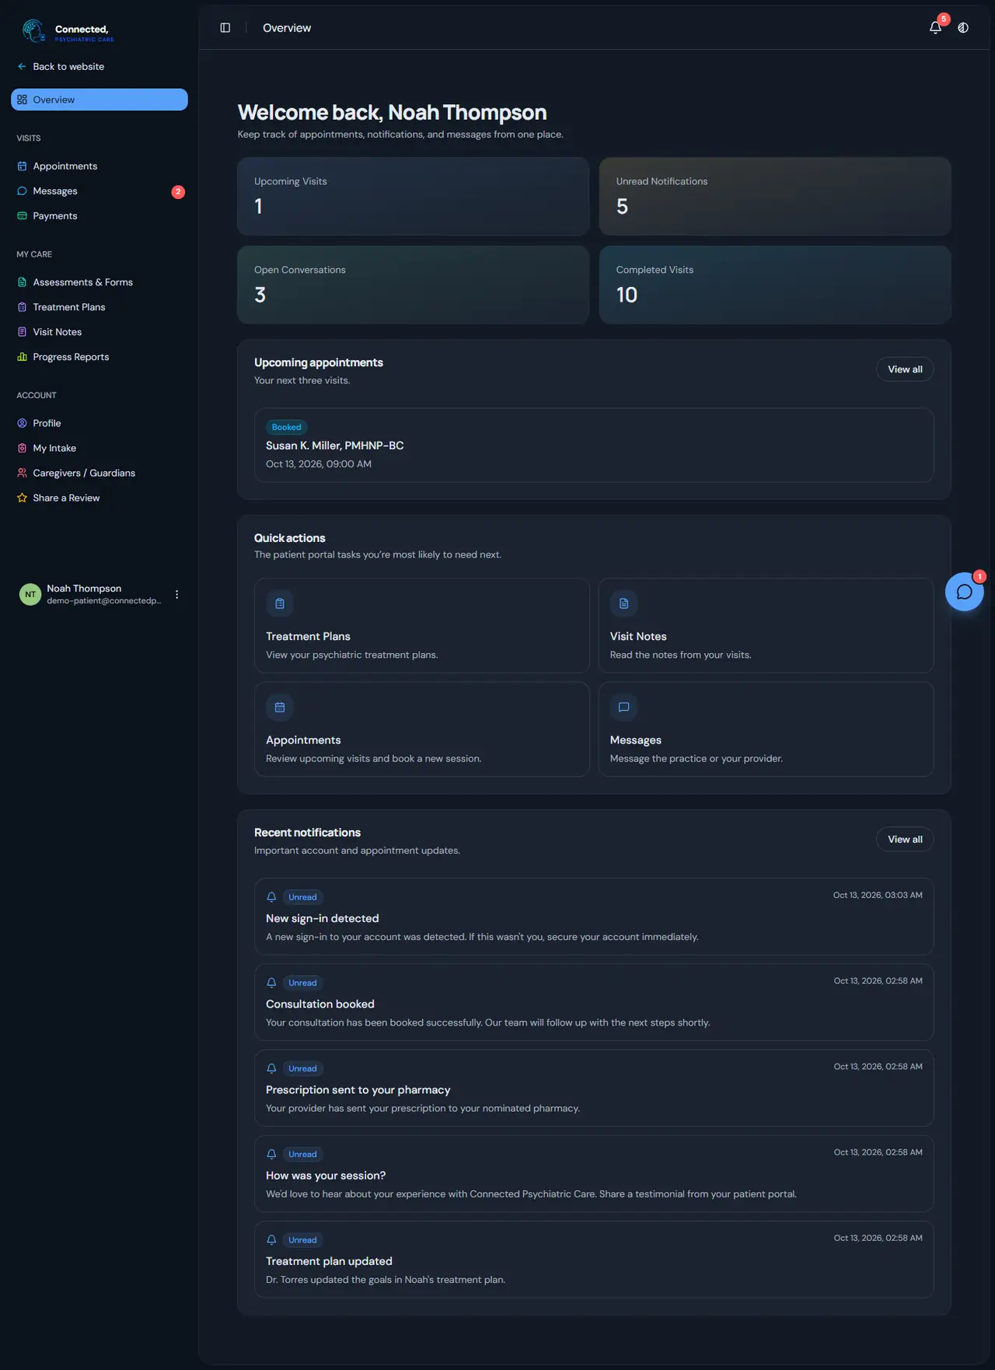Open My Intake
The height and width of the screenshot is (1370, 995).
coord(99,448)
